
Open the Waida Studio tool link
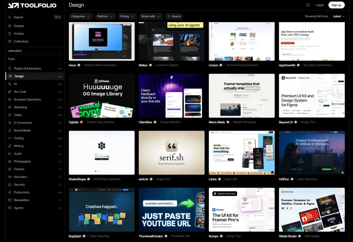pos(288,236)
